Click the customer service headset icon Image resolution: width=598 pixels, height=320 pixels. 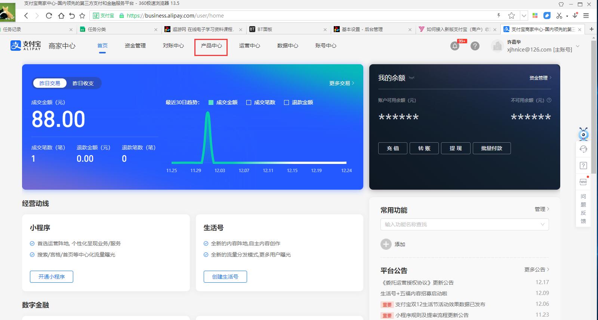(x=583, y=149)
